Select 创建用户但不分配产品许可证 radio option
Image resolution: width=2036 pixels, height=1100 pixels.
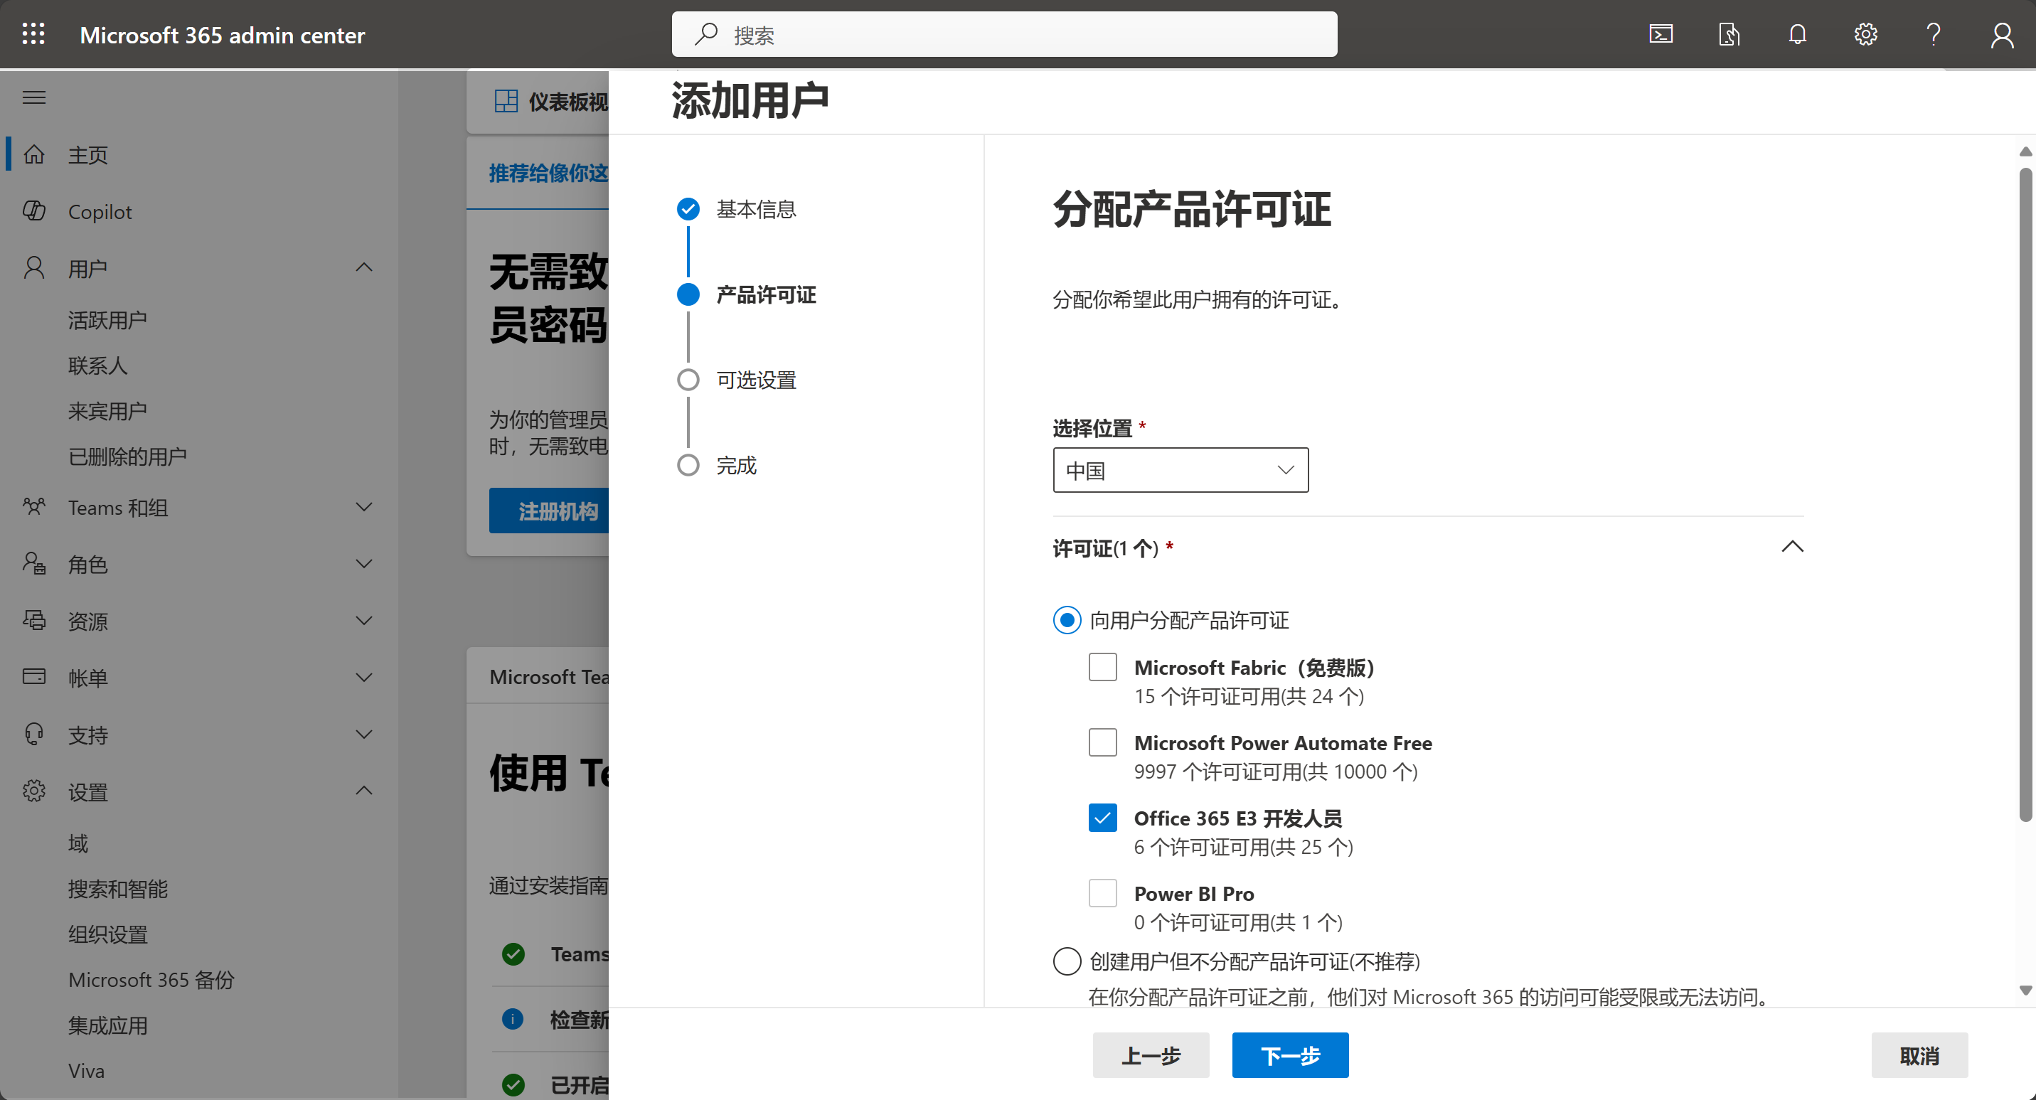tap(1067, 962)
